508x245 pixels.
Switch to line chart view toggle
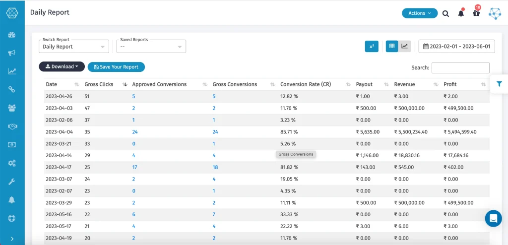coord(405,47)
